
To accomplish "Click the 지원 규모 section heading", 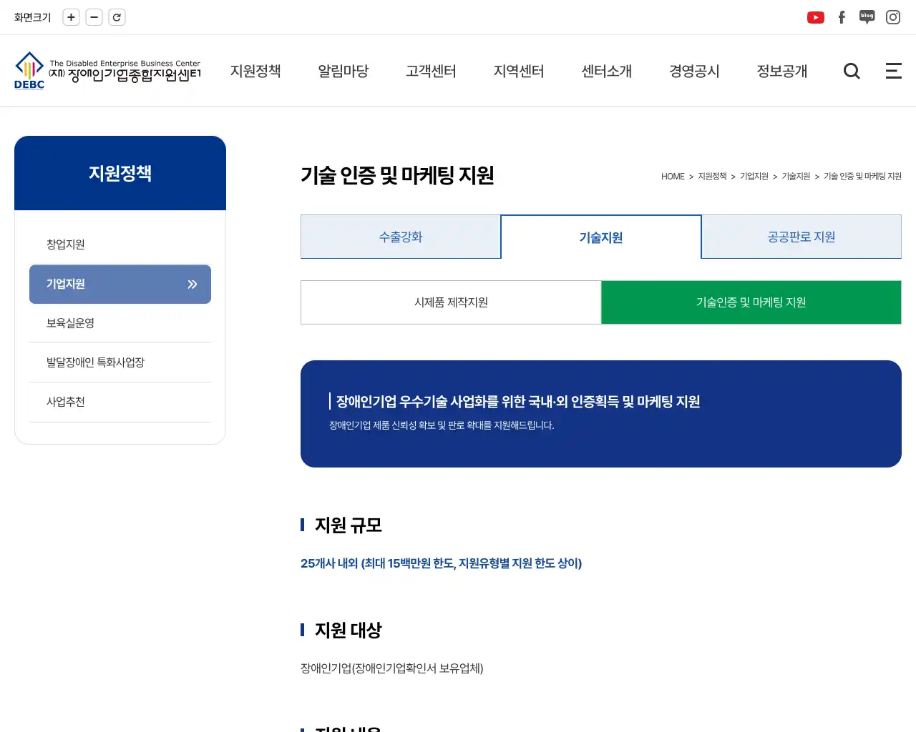I will pos(349,525).
